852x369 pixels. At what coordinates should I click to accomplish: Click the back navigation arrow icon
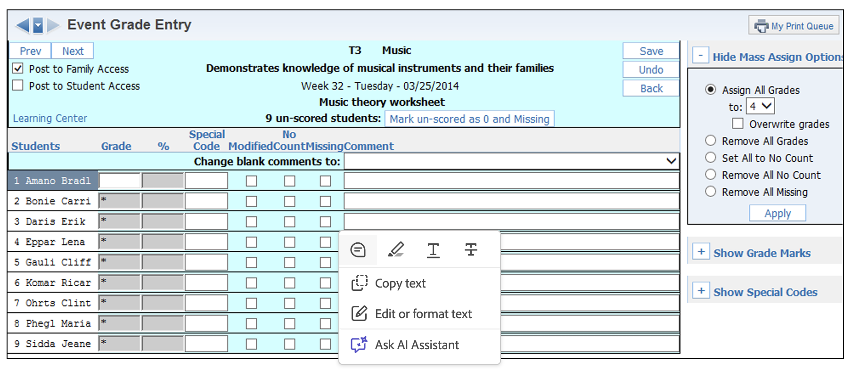22,25
